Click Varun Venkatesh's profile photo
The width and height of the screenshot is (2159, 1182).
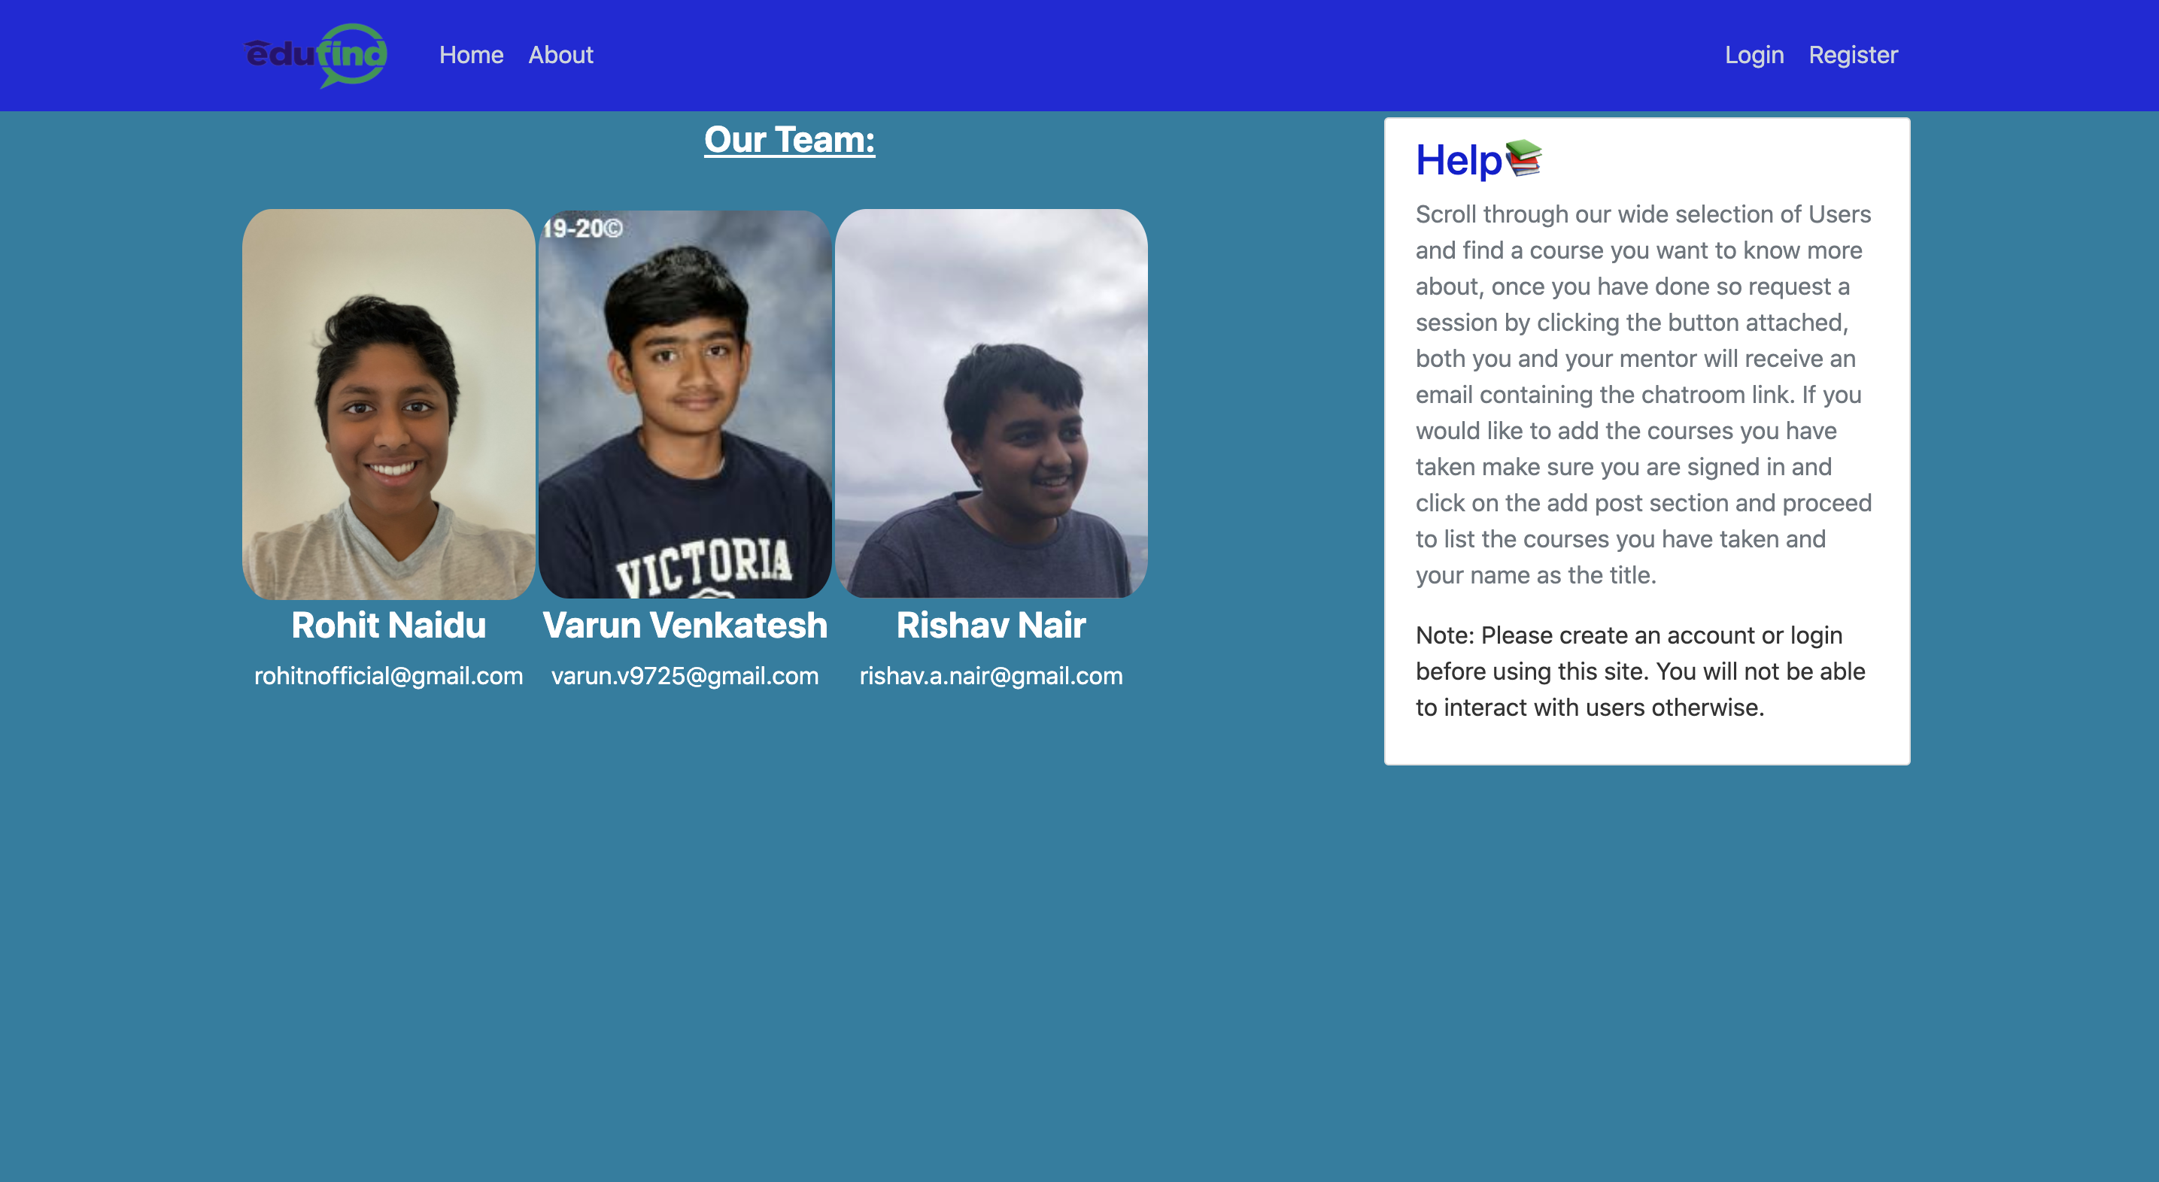(685, 404)
